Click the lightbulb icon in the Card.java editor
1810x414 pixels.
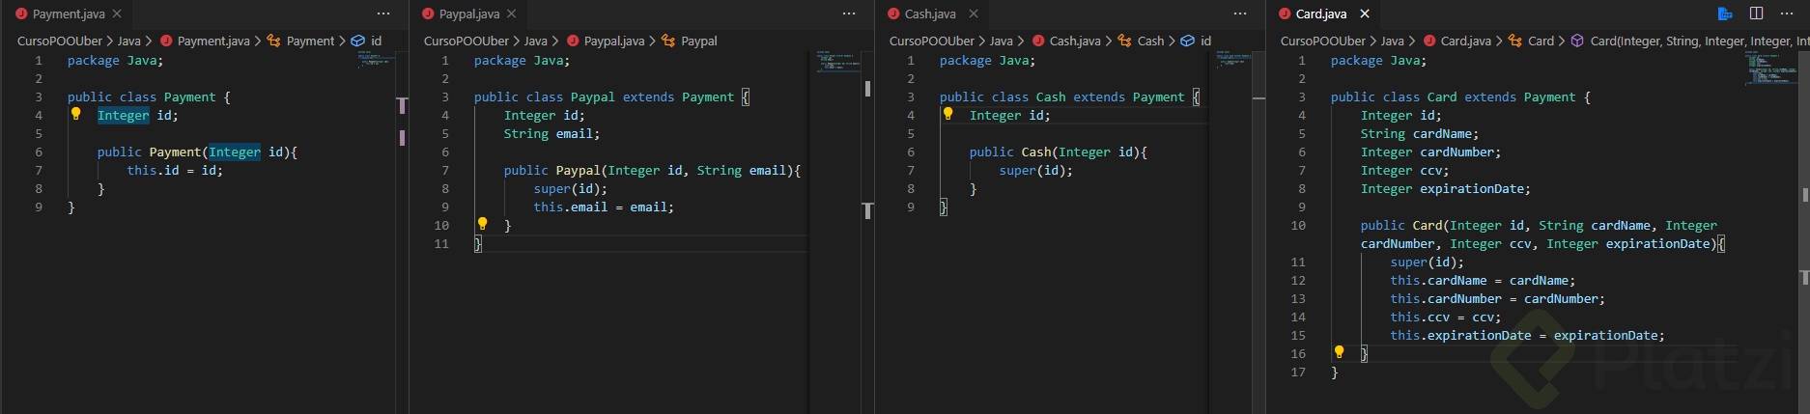(x=1339, y=352)
